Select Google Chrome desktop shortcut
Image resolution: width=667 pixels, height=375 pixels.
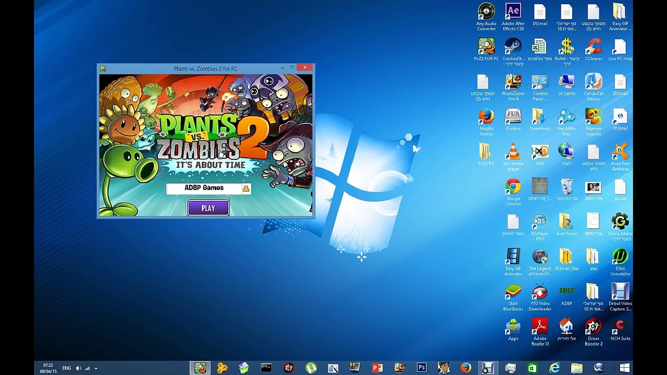[513, 192]
